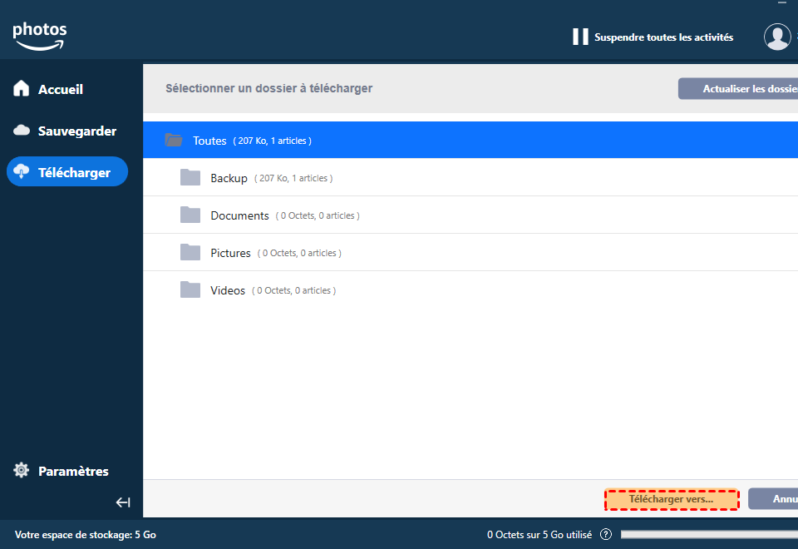Click '( 207 Ko, 1 articles )' beside Backup
This screenshot has width=798, height=549.
pyautogui.click(x=293, y=178)
